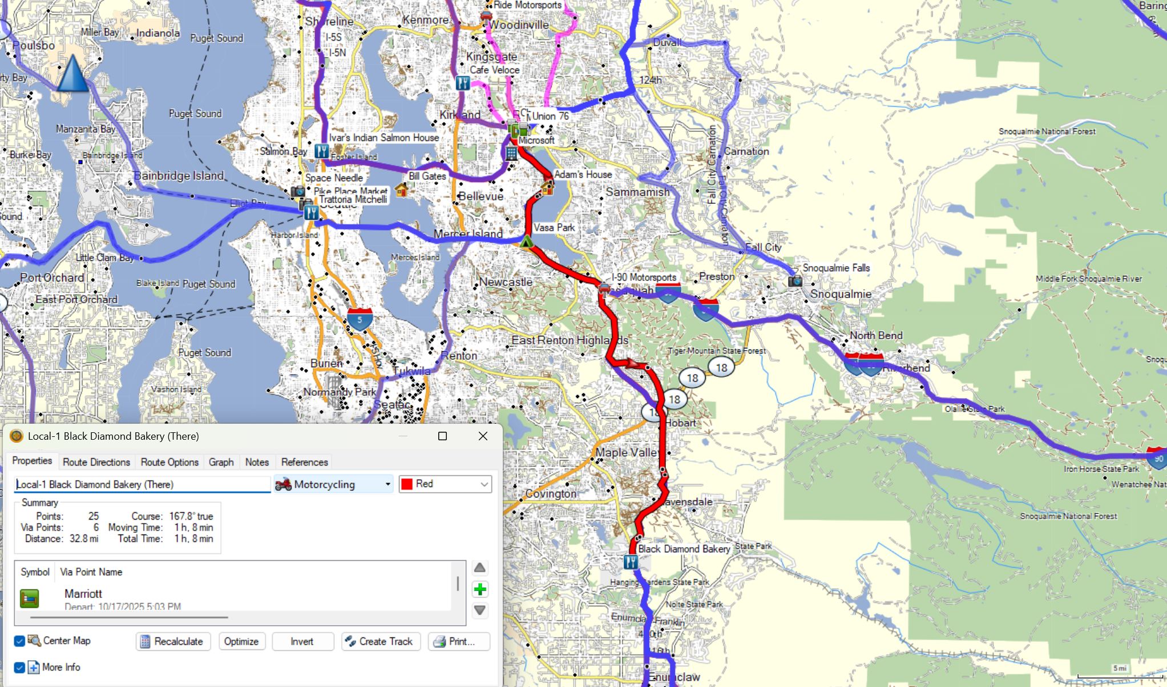1167x687 pixels.
Task: Switch to the Route Directions tab
Action: 96,462
